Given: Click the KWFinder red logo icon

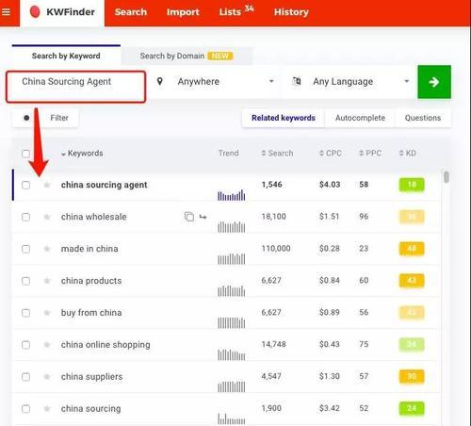Looking at the screenshot, I should (35, 12).
